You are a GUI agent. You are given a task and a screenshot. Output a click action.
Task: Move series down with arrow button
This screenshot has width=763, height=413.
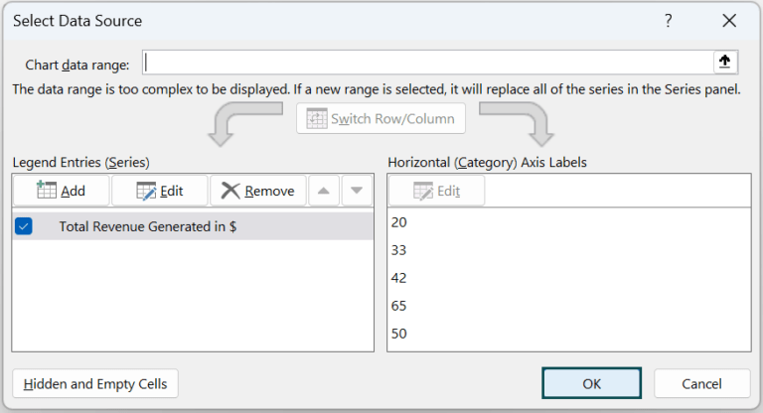click(x=358, y=191)
